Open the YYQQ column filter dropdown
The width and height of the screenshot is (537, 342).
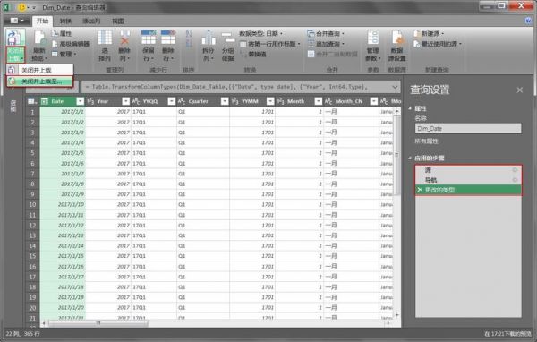point(172,101)
